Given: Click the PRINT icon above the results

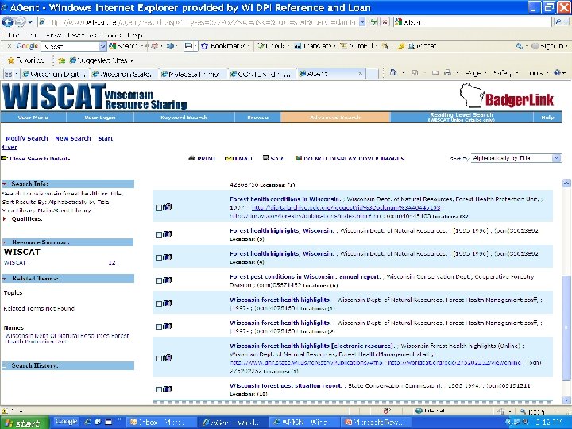Looking at the screenshot, I should 191,158.
